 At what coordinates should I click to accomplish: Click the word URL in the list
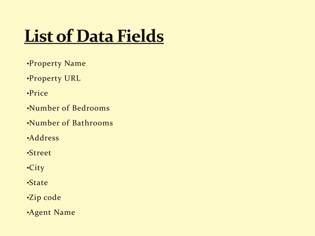73,78
